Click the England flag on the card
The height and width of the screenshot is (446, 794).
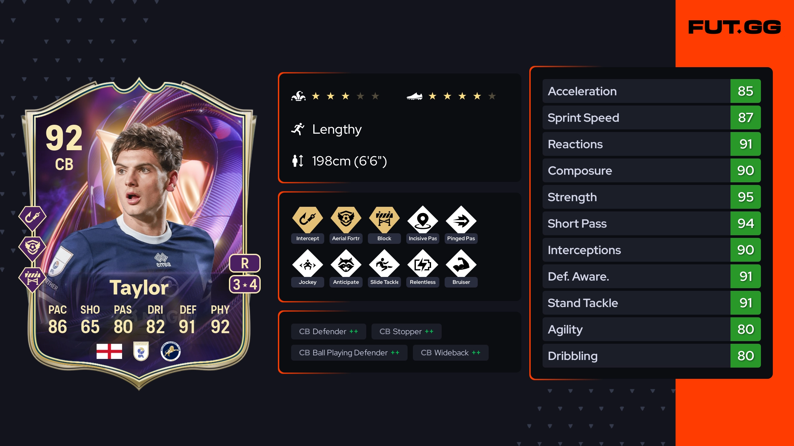point(109,351)
